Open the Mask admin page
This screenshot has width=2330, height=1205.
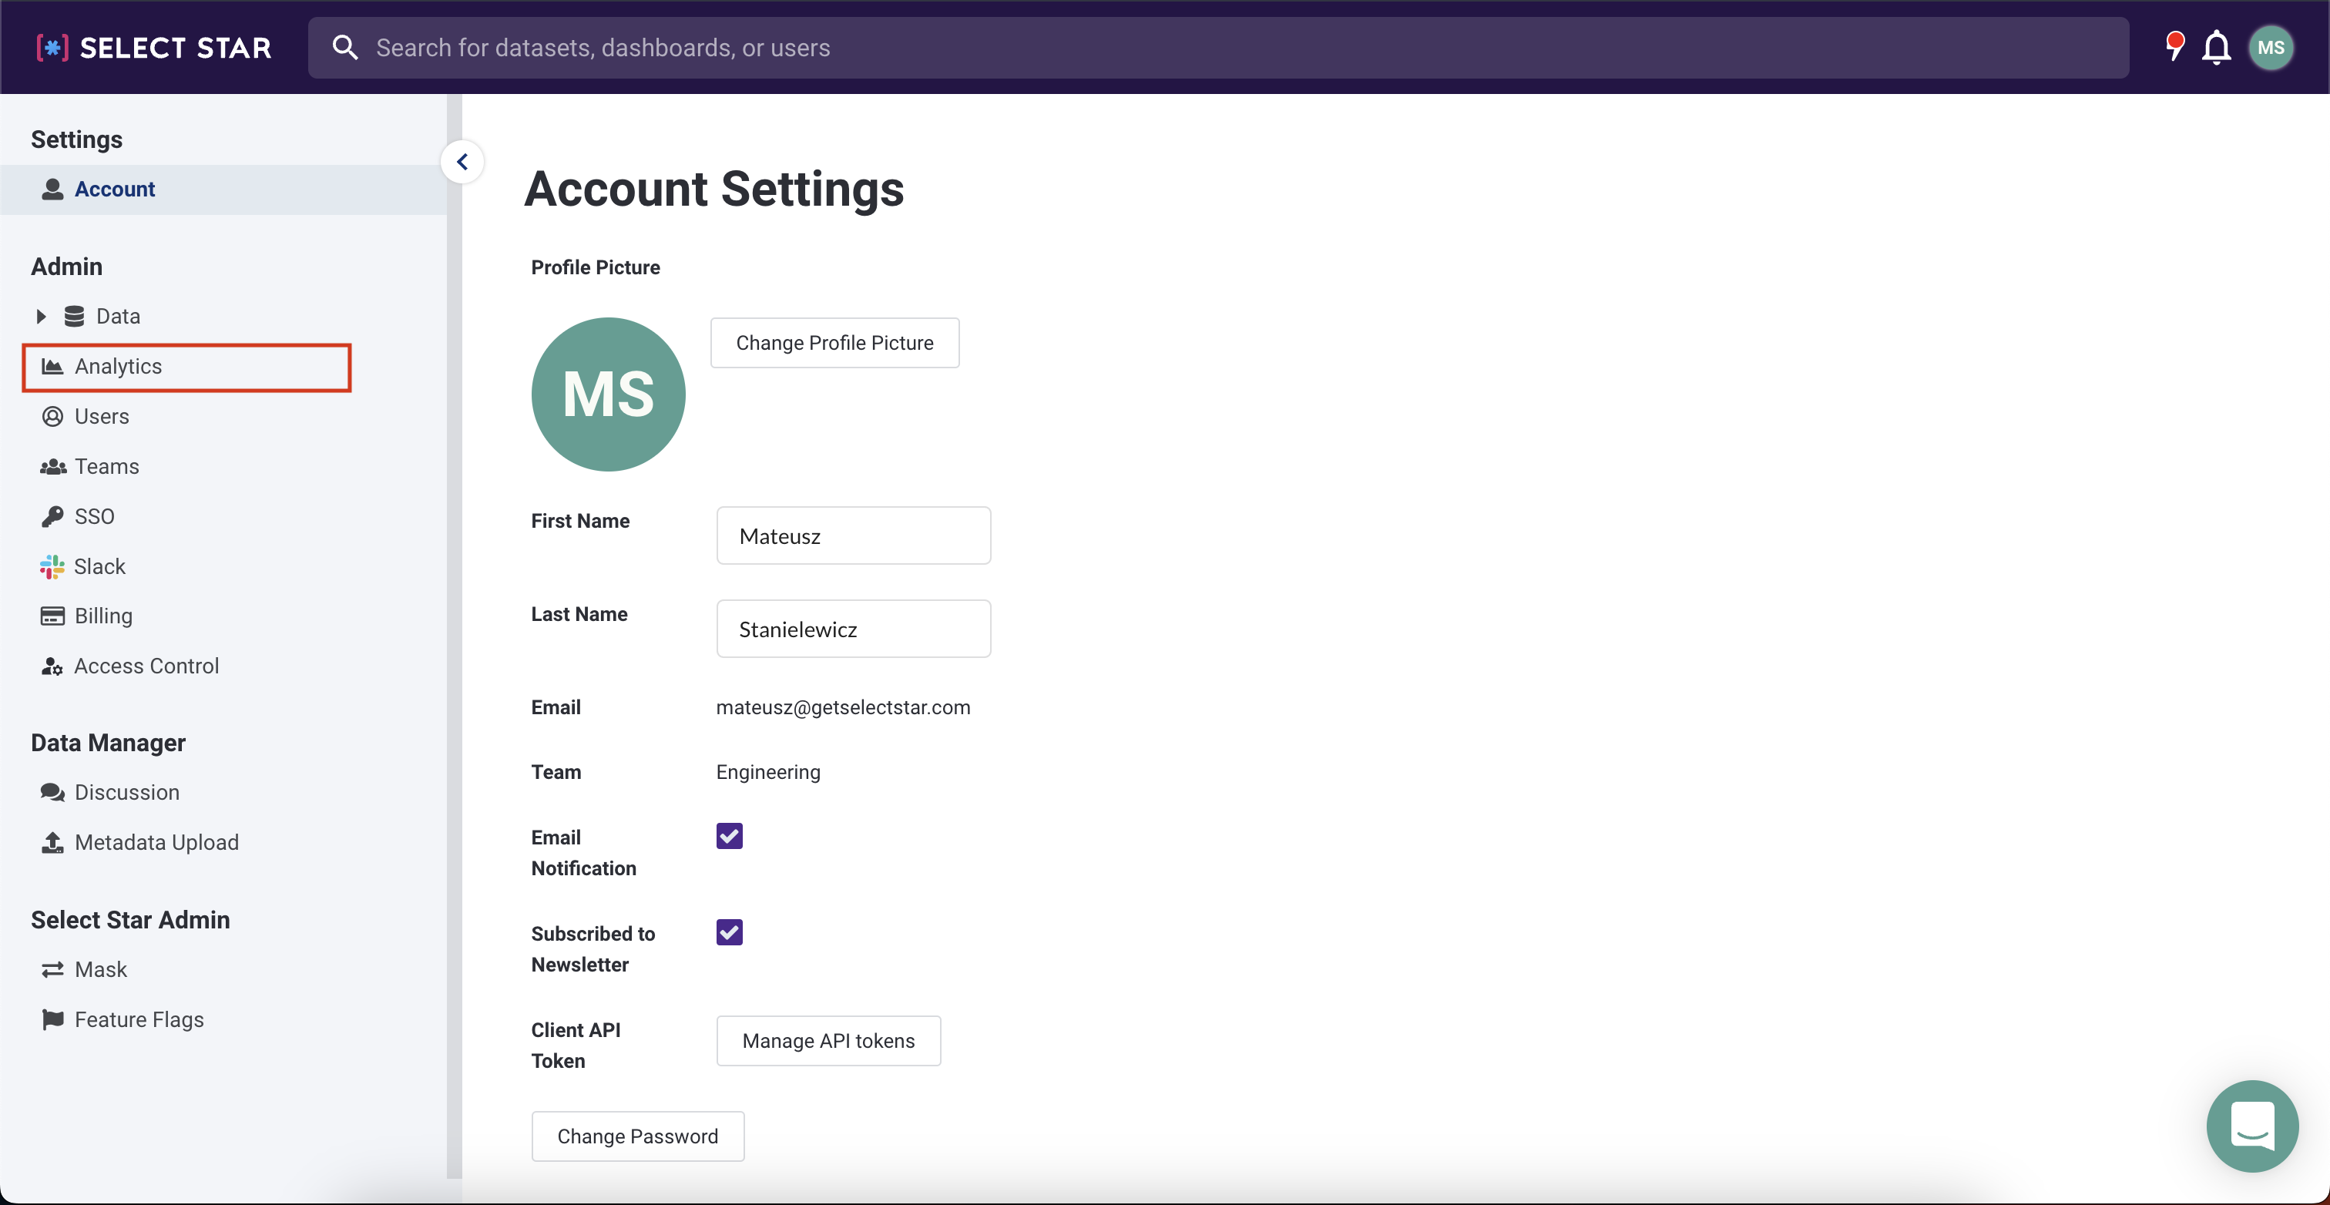(x=100, y=969)
